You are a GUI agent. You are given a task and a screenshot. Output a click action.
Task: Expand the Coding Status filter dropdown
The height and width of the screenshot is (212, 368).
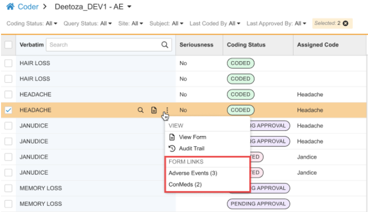[x=32, y=23]
